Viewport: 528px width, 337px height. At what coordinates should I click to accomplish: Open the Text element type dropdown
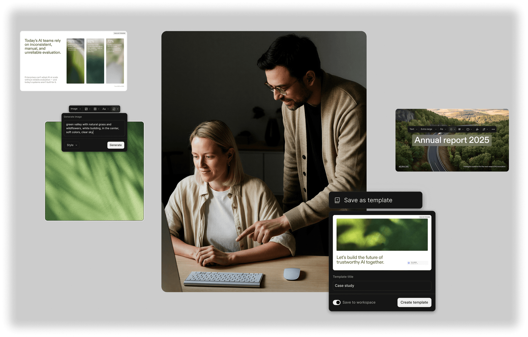point(413,129)
